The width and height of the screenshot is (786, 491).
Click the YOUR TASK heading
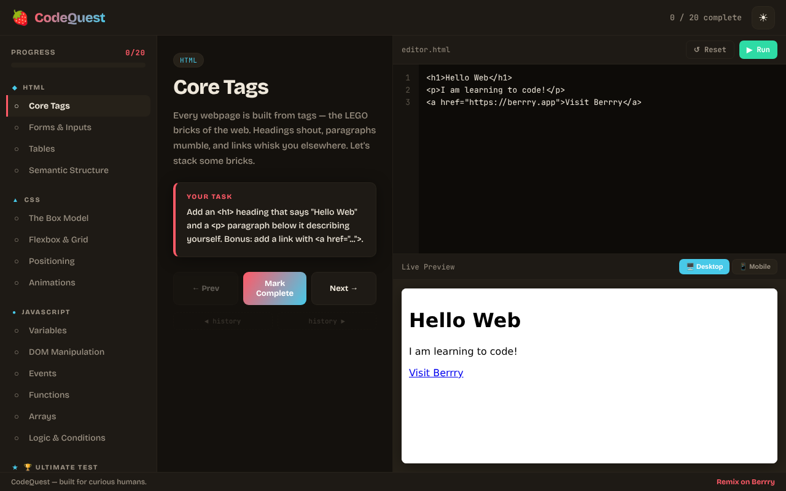coord(209,197)
